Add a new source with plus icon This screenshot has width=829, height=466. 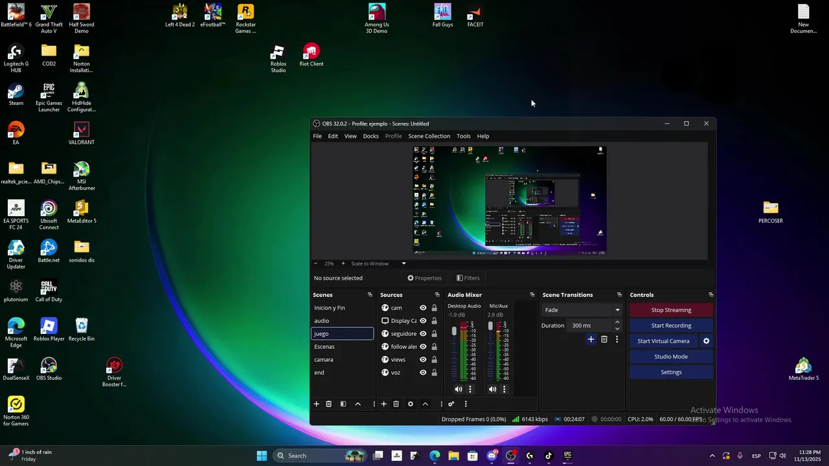[383, 404]
